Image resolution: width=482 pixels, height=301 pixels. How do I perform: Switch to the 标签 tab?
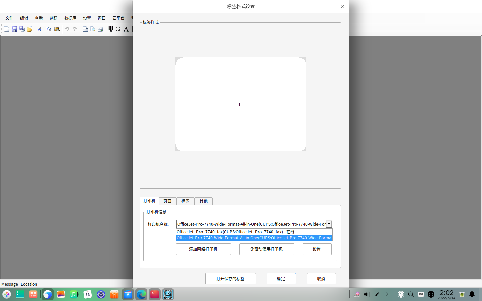(x=185, y=201)
